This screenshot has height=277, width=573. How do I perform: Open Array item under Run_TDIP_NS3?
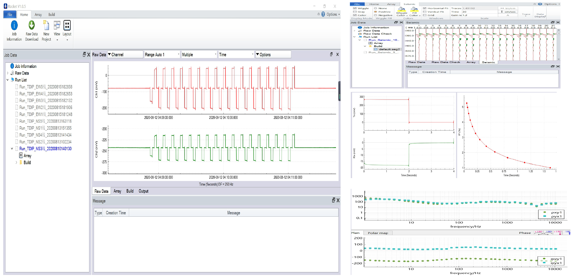[28, 156]
